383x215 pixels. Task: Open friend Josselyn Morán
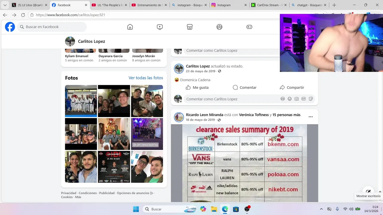tap(144, 56)
